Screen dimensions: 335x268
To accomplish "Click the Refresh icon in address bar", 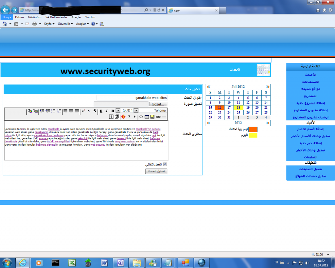I will (159, 10).
